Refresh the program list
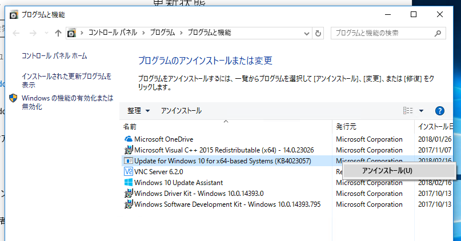Image resolution: width=461 pixels, height=241 pixels. click(318, 33)
